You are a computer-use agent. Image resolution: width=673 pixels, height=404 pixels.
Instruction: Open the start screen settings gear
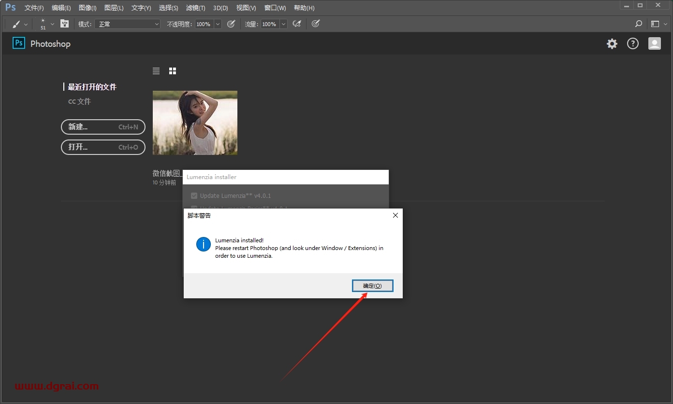[612, 44]
